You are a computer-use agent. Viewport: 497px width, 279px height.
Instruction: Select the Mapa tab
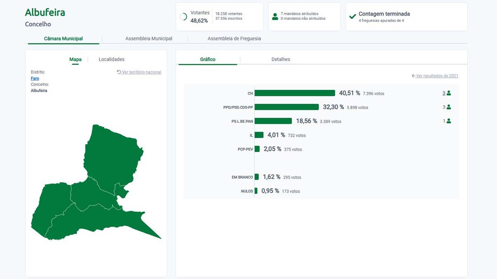(x=75, y=60)
